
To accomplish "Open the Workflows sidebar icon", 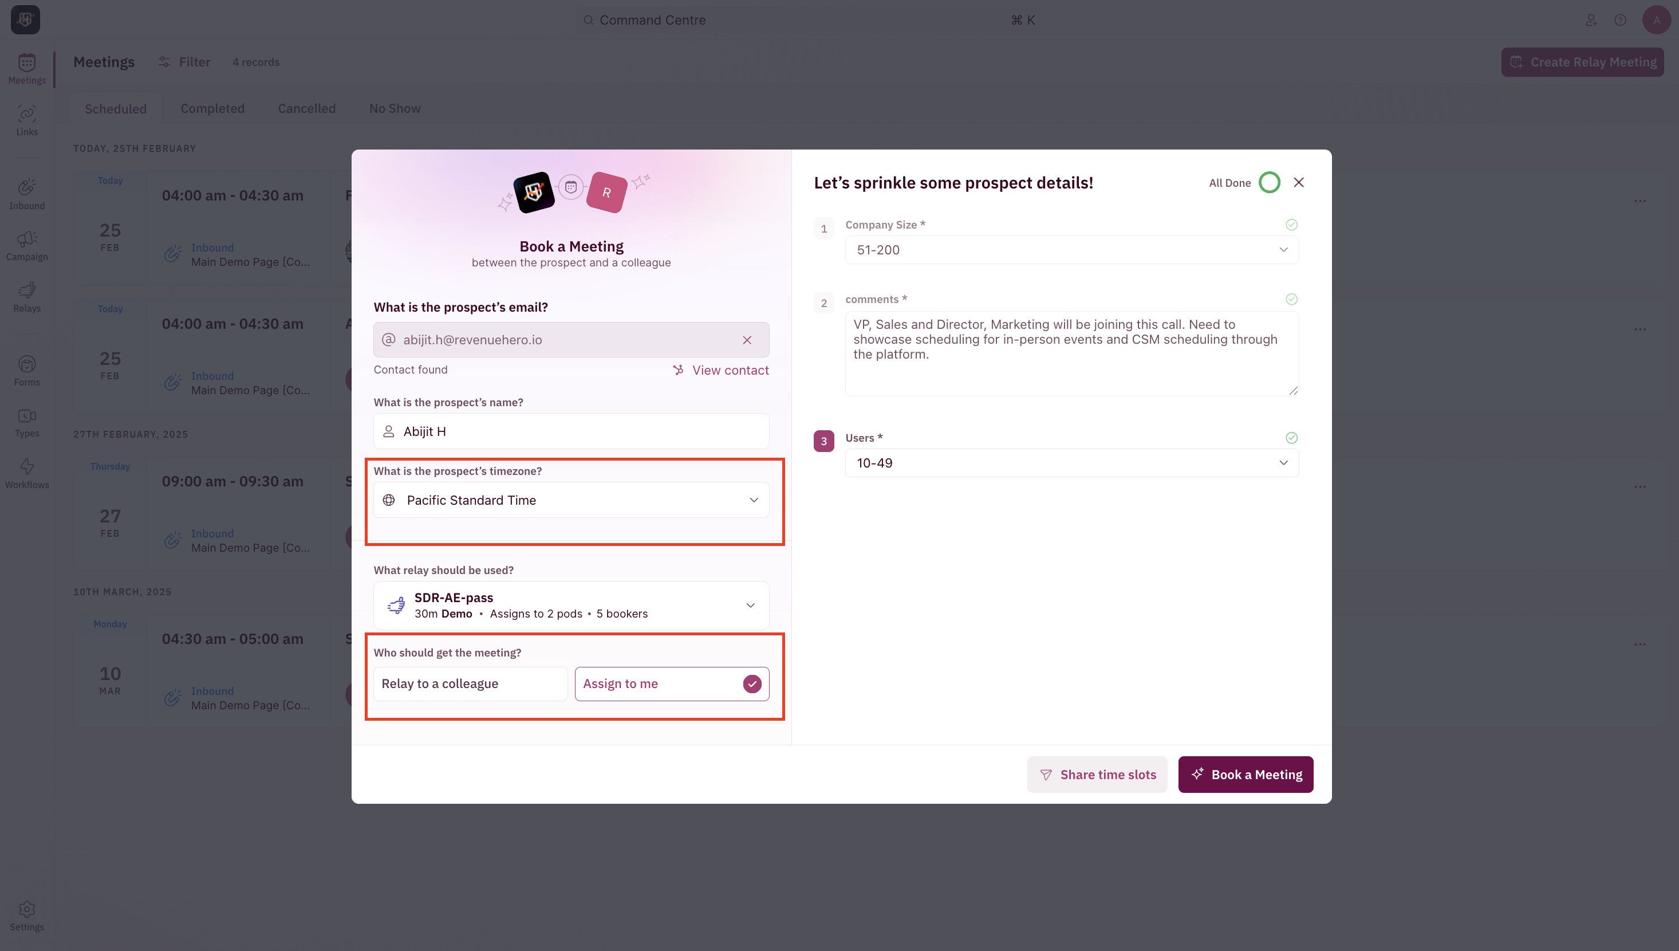I will [x=27, y=474].
